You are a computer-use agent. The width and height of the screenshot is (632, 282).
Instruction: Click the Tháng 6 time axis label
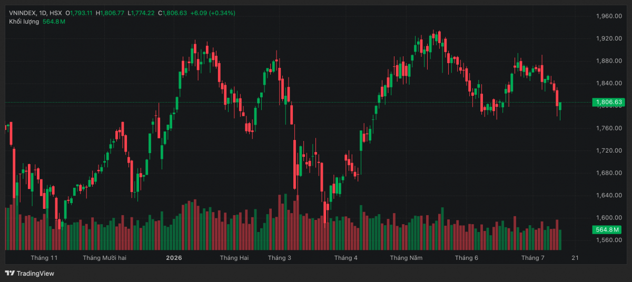click(x=467, y=258)
